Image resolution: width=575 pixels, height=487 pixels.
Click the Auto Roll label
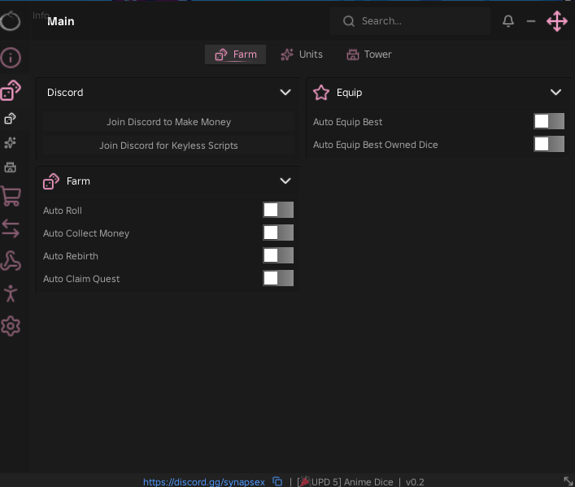63,211
